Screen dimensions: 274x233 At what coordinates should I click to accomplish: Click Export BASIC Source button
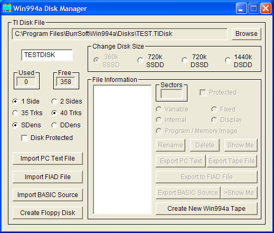click(188, 193)
